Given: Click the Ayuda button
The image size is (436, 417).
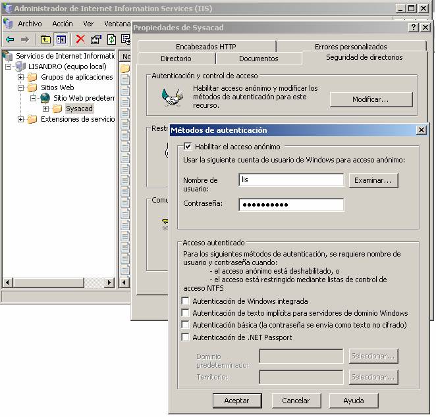Looking at the screenshot, I should 354,401.
